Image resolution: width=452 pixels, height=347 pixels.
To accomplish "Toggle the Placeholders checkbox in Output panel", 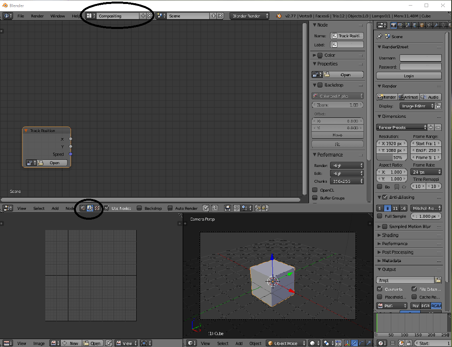I will tap(380, 297).
